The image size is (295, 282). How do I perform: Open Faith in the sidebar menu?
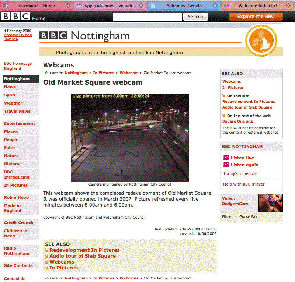[21, 148]
